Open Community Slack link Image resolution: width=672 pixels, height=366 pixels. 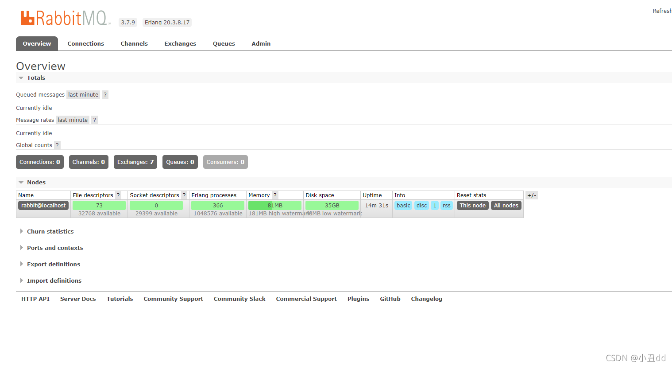pos(239,299)
